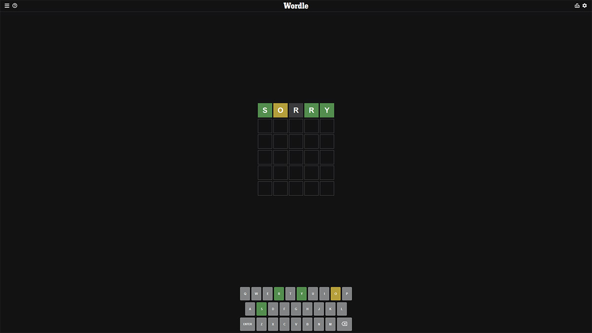The height and width of the screenshot is (333, 592).
Task: Open the hamburger navigation menu
Action: pos(7,6)
